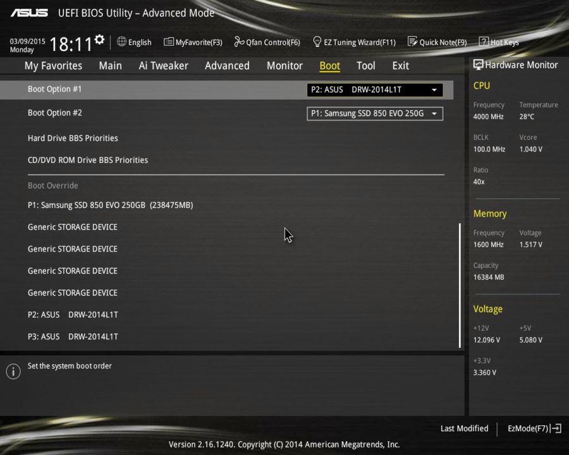Switch to the Advanced tab
This screenshot has width=569, height=455.
pyautogui.click(x=227, y=65)
